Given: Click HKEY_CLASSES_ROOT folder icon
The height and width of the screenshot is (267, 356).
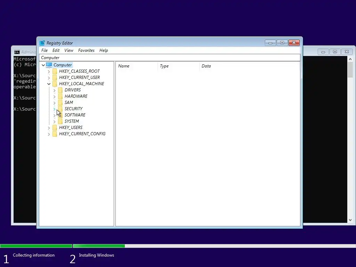Looking at the screenshot, I should coord(55,71).
